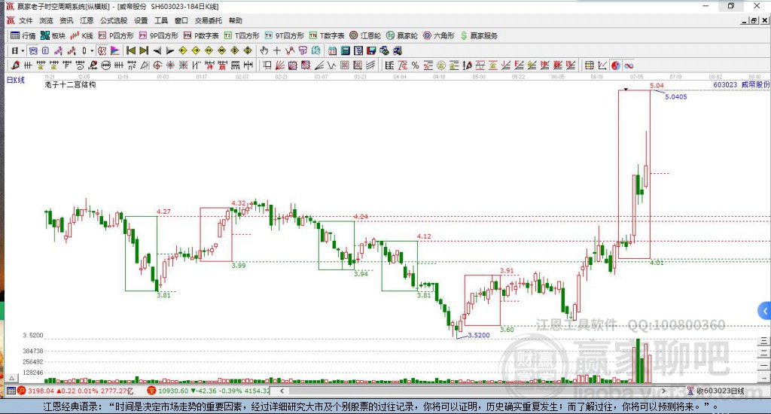771x414 pixels.
Task: Open the 日 period dropdown
Action: click(x=18, y=50)
